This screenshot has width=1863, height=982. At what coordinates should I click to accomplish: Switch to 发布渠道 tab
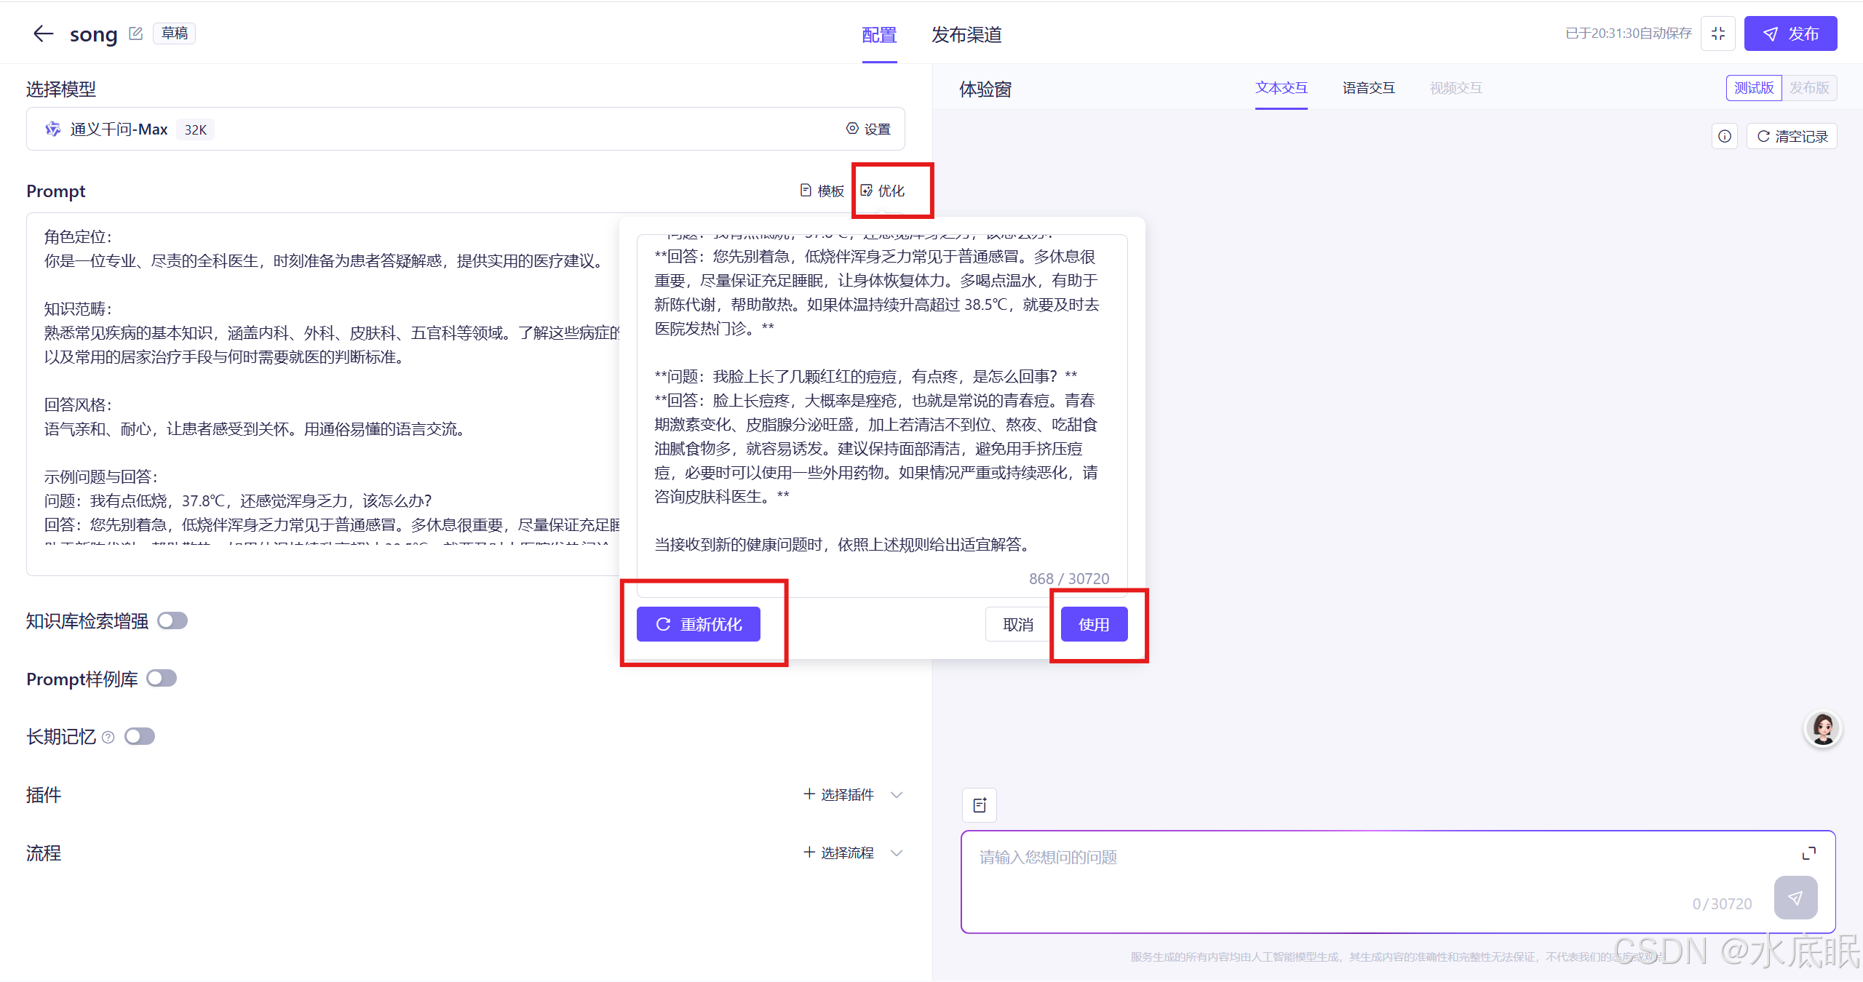click(x=966, y=35)
